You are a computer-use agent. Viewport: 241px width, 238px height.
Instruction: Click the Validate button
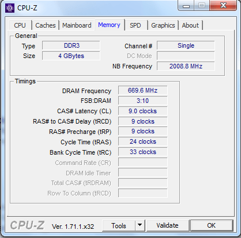167,225
